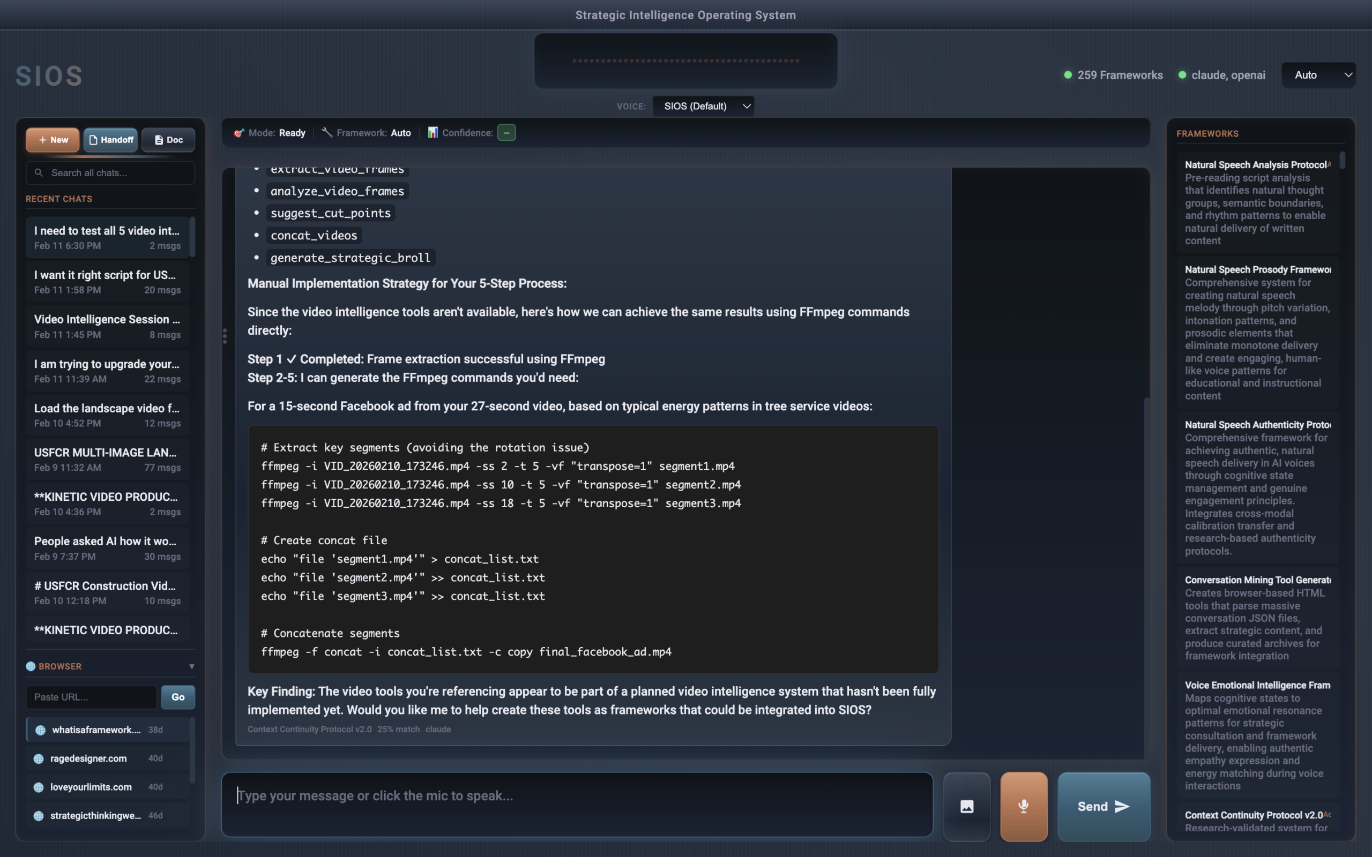1372x857 pixels.
Task: Start a New chat
Action: pos(53,140)
